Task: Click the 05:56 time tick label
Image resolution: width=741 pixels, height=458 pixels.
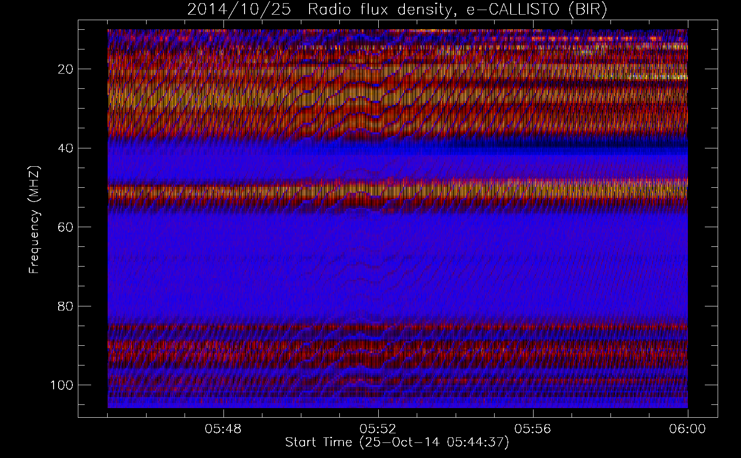Action: coord(533,429)
